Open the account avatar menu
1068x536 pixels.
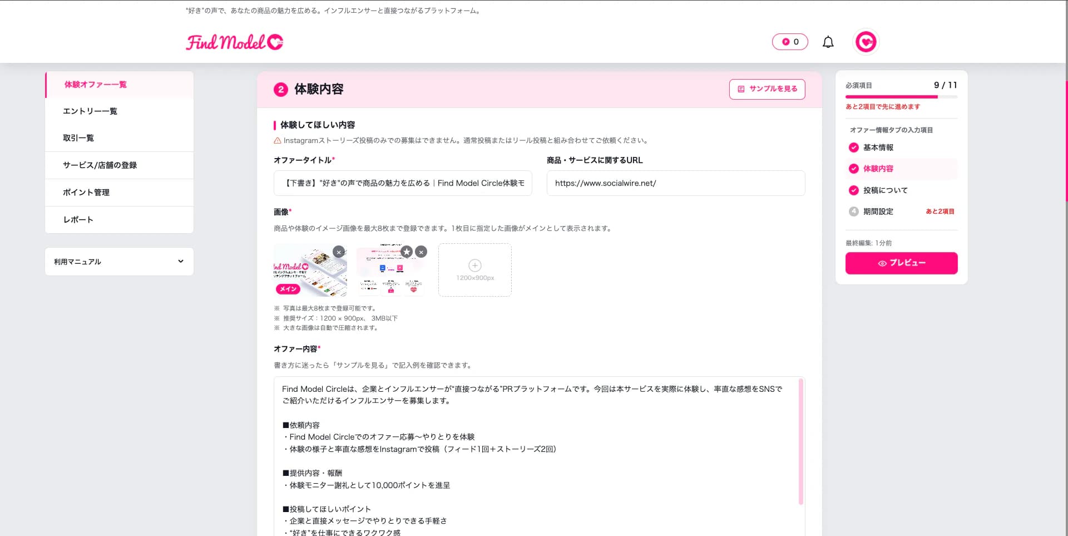[x=866, y=42]
